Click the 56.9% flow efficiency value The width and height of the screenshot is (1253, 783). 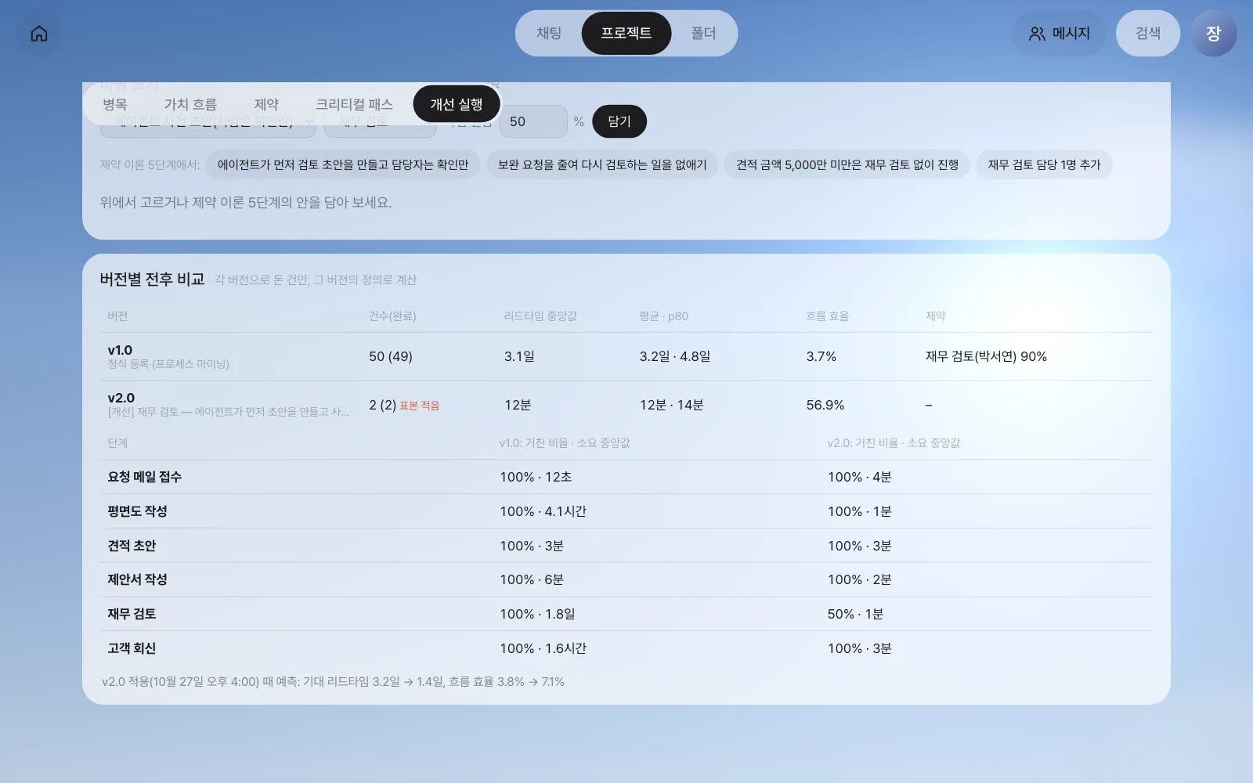[x=825, y=405]
